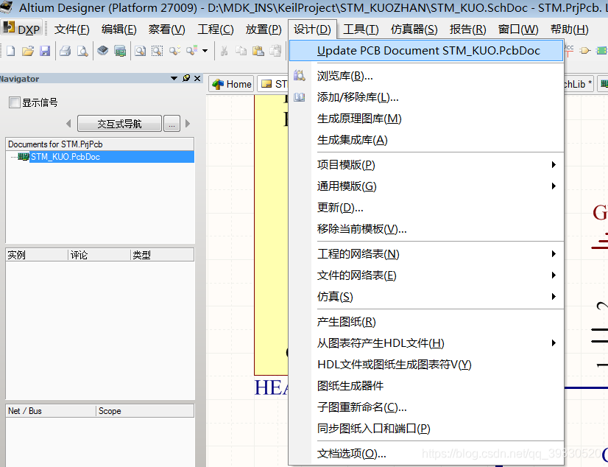Click the Save disk icon

(x=45, y=51)
